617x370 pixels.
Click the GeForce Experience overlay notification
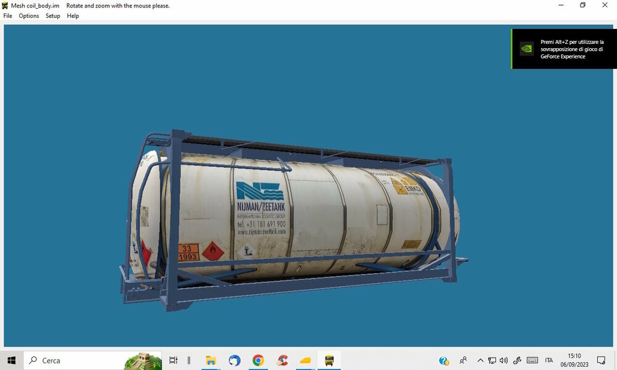pyautogui.click(x=565, y=49)
